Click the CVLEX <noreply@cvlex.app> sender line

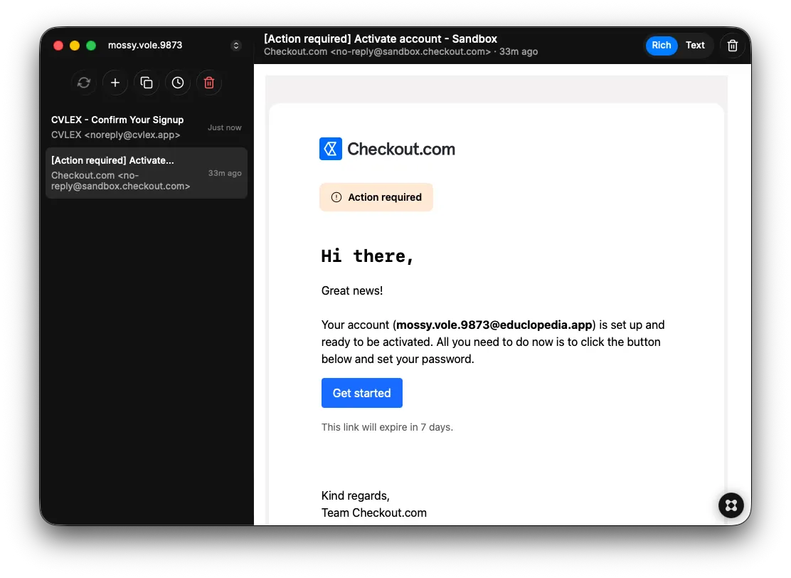tap(115, 135)
